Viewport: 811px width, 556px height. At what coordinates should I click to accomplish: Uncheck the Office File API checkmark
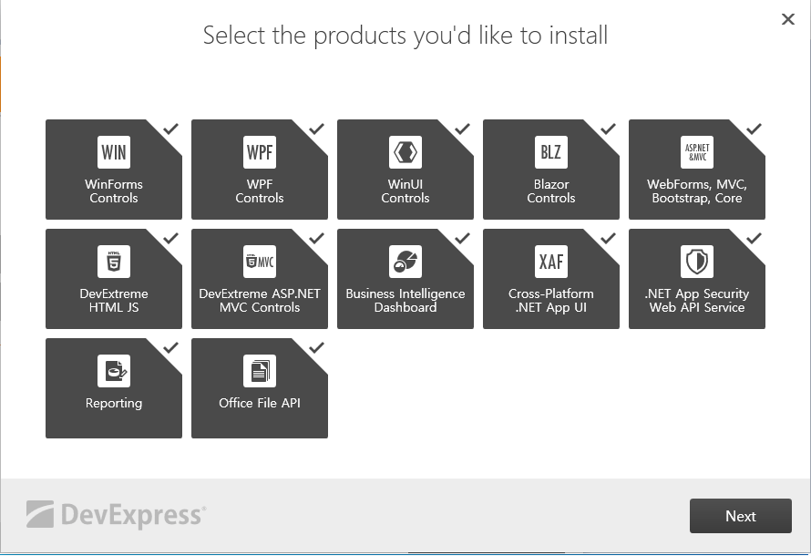pos(317,347)
